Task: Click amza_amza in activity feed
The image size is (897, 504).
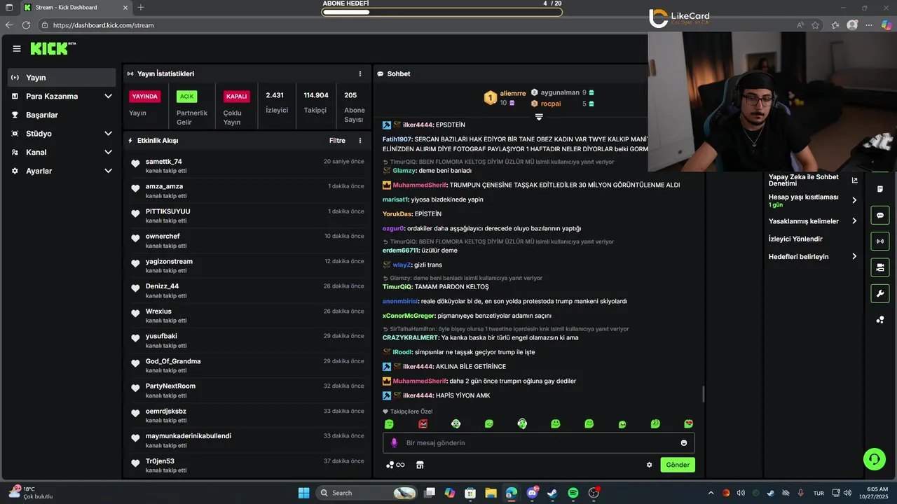Action: tap(164, 186)
